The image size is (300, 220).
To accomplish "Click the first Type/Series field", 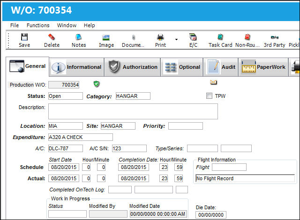I will point(202,148).
